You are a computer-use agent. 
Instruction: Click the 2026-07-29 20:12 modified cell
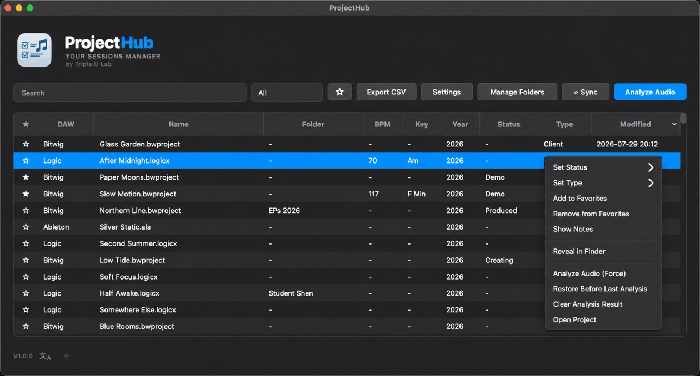[x=627, y=144]
